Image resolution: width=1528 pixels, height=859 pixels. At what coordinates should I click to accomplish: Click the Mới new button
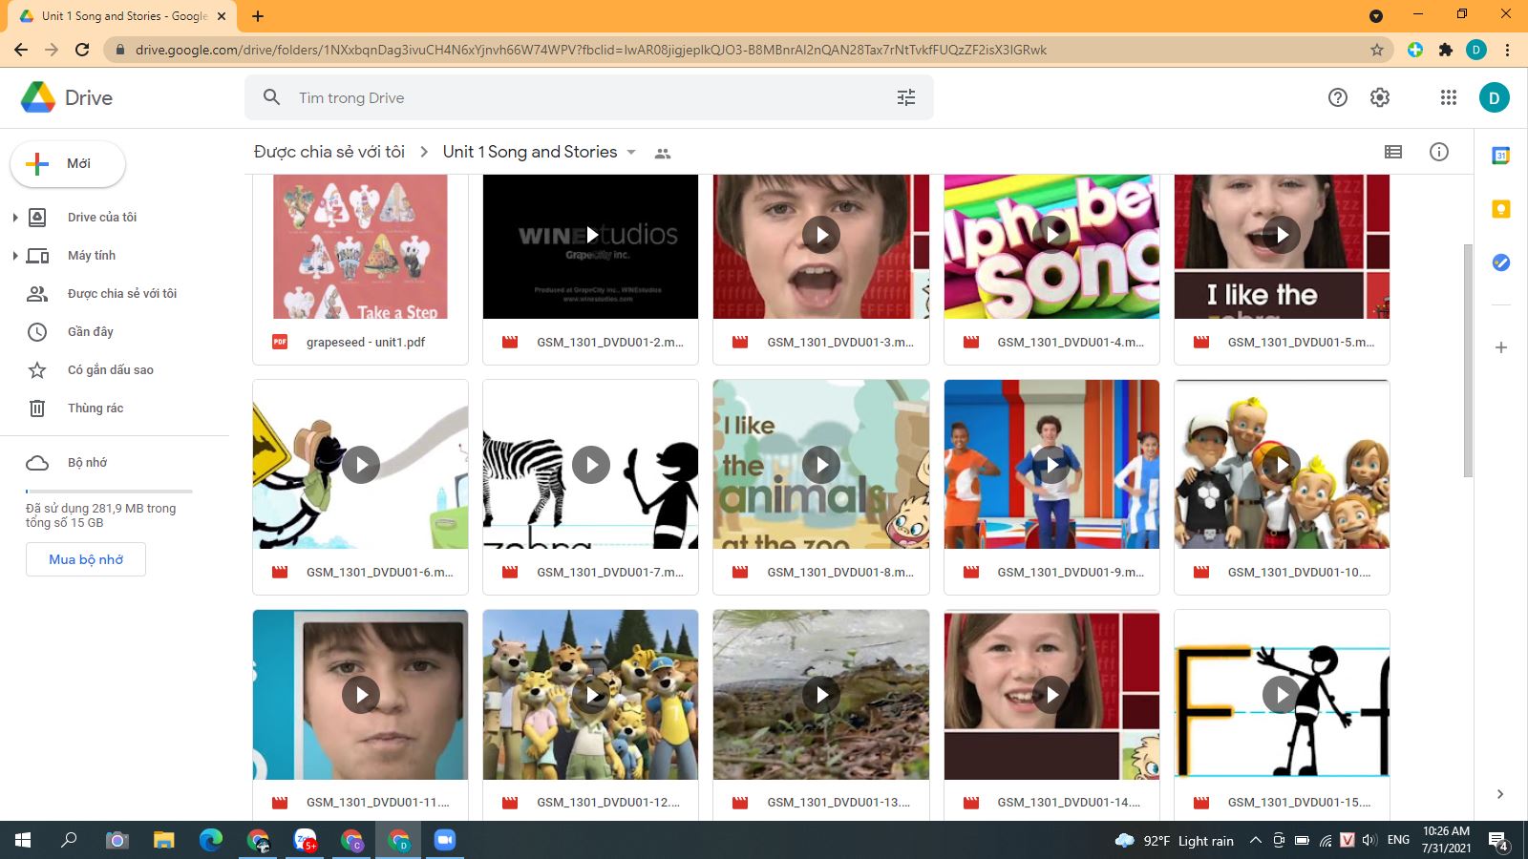[68, 164]
